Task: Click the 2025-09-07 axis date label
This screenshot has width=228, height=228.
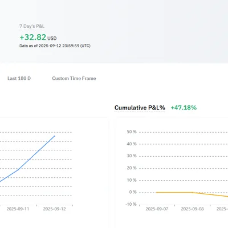Action: 157,209
